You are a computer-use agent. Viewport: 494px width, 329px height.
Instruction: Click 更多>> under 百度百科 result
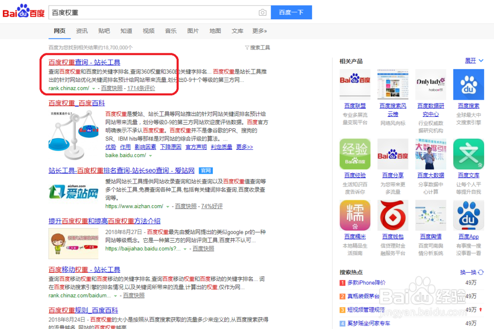[x=245, y=147]
